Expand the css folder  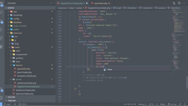tap(30, 37)
